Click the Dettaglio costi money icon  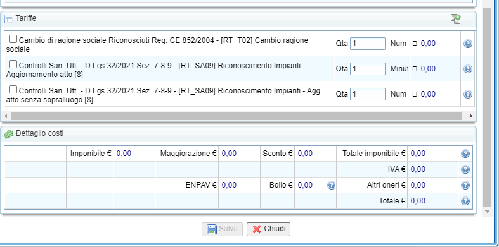(x=9, y=134)
